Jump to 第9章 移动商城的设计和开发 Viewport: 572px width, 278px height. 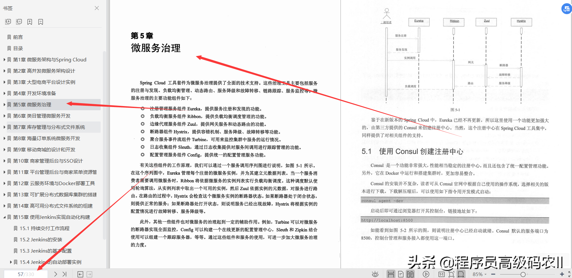[44, 149]
